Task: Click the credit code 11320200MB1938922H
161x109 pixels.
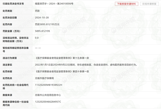Action: click(x=49, y=85)
